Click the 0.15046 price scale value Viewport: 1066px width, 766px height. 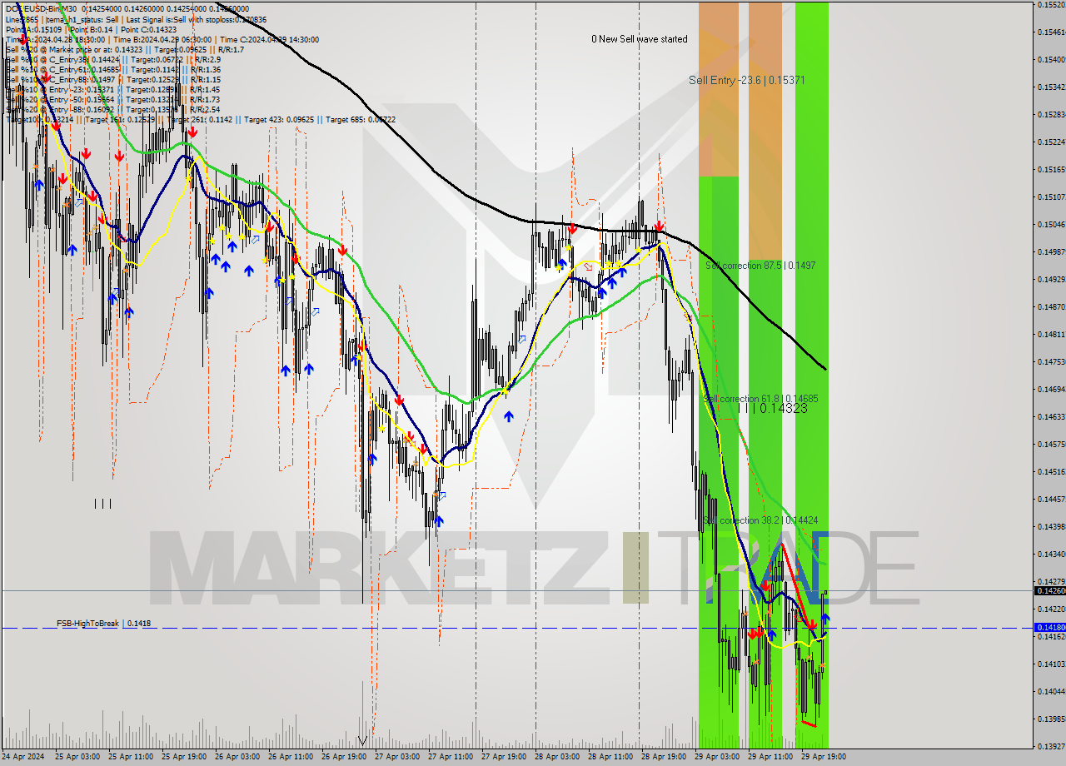click(1050, 224)
